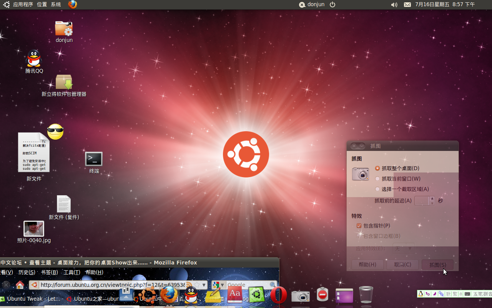The image size is (492, 308).
Task: Toggle the lock icon in input bar
Action: tap(461, 294)
